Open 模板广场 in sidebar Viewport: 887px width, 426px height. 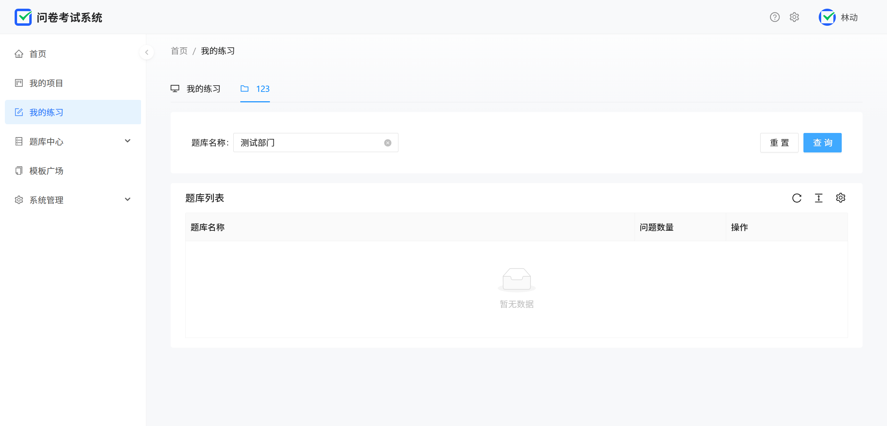(46, 171)
